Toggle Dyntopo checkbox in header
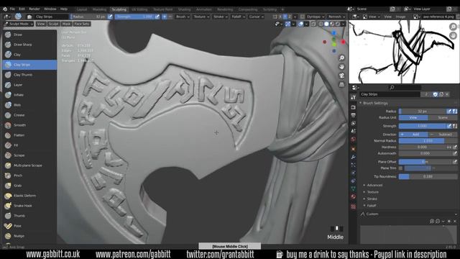 pos(302,17)
